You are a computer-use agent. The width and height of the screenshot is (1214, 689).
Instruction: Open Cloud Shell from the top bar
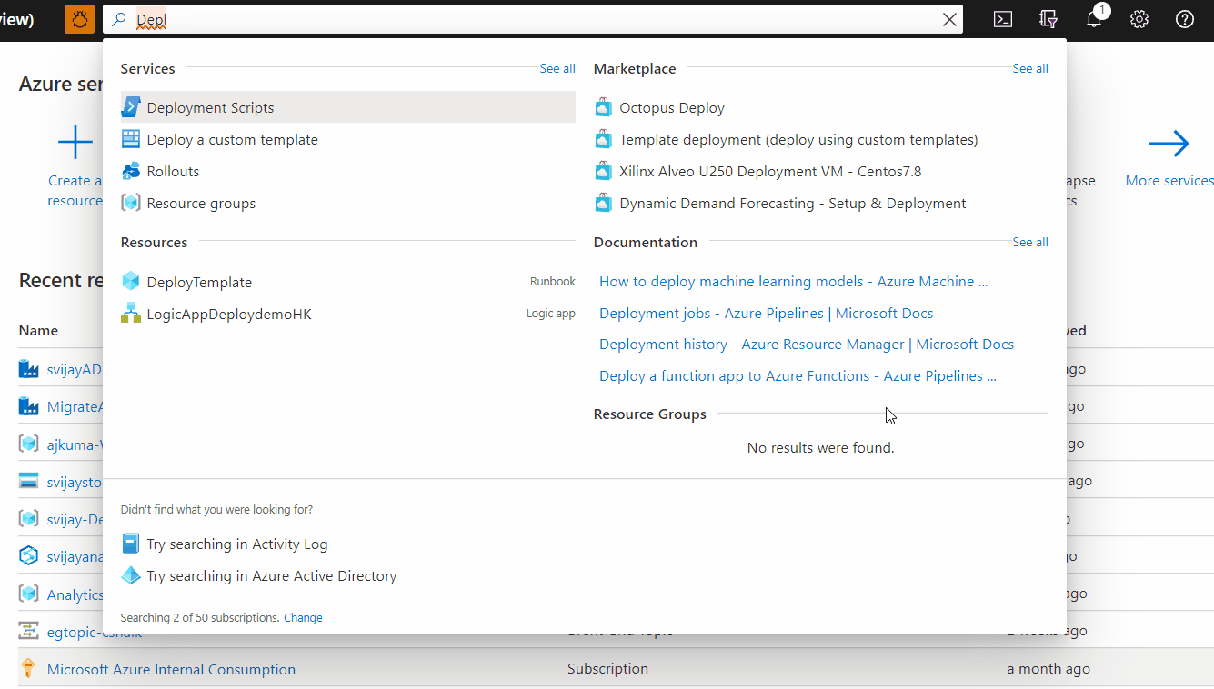click(x=1002, y=18)
